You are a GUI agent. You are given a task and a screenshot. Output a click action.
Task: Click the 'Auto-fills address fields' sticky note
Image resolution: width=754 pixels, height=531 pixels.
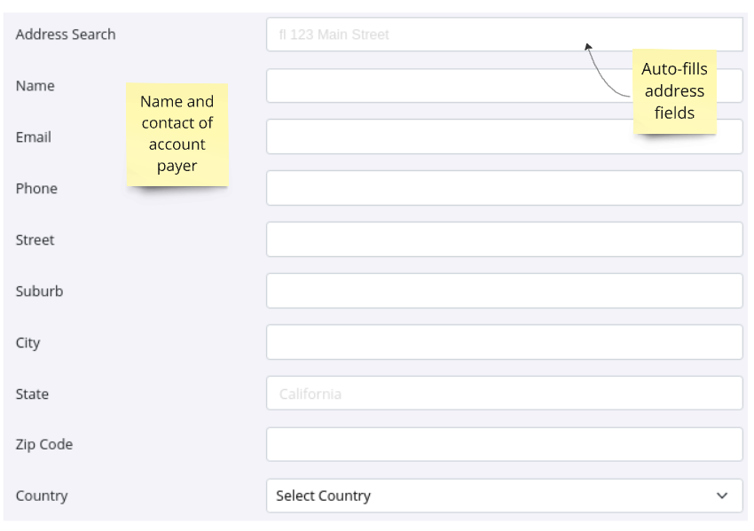[674, 91]
